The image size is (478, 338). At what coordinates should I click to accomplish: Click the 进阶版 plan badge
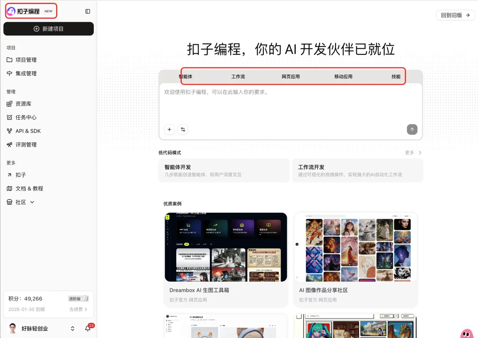click(x=79, y=299)
